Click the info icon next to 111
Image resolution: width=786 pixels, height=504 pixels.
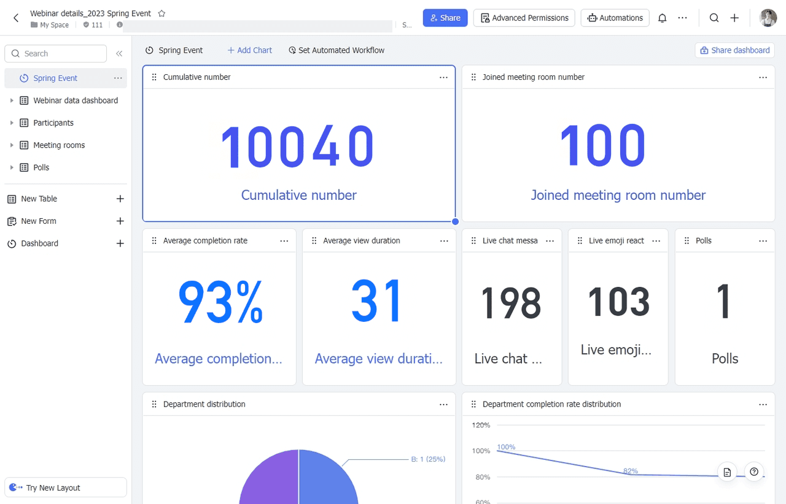119,25
